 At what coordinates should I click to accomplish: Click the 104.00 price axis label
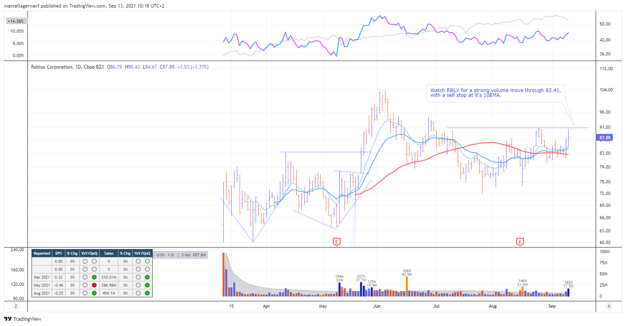tap(606, 90)
